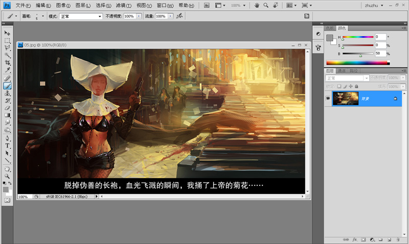Click the Delete layer trash icon

398,239
